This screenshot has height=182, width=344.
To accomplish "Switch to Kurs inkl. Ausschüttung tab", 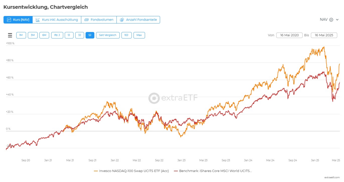I will 57,20.
